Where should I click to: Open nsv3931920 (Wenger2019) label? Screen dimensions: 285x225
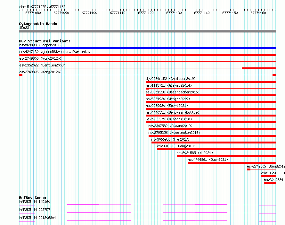pyautogui.click(x=168, y=99)
